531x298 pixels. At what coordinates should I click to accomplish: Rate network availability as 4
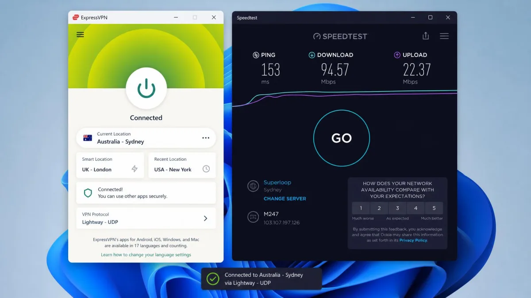tap(416, 208)
